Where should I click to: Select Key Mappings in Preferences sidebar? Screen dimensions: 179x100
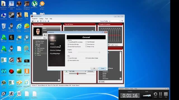pyautogui.click(x=55, y=54)
